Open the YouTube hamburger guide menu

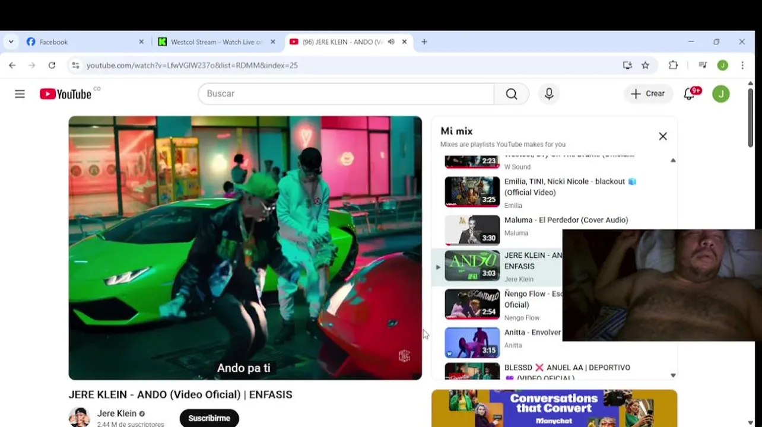coord(20,94)
